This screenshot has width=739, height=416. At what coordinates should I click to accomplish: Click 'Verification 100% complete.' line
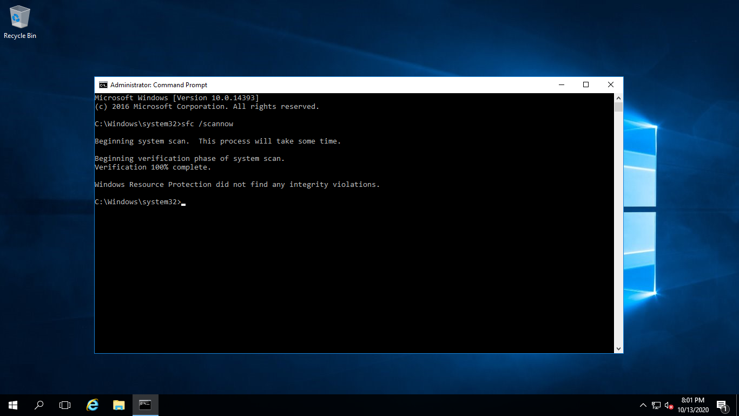pyautogui.click(x=153, y=167)
